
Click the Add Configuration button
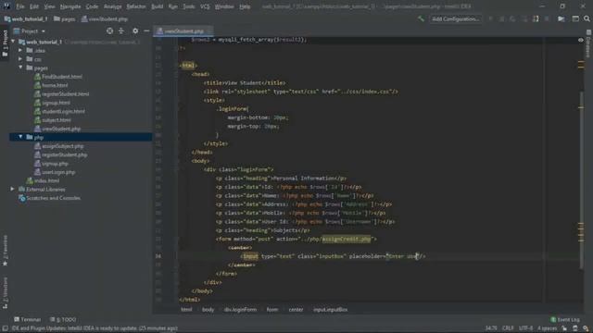coord(456,18)
